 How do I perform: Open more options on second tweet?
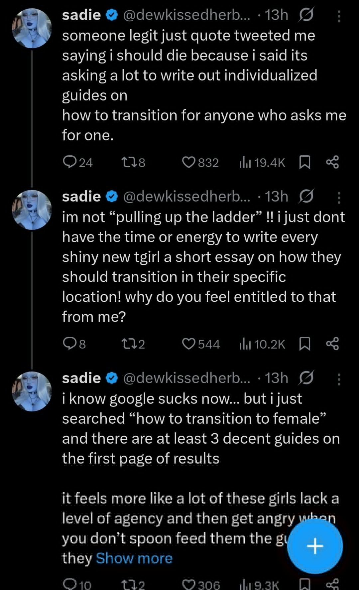[x=339, y=198]
